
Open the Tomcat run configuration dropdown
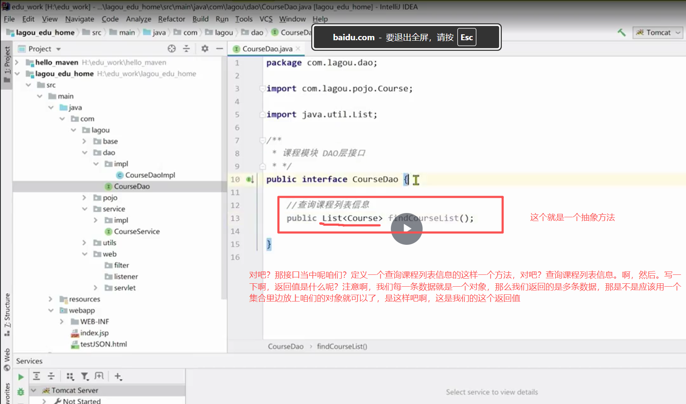coord(658,33)
